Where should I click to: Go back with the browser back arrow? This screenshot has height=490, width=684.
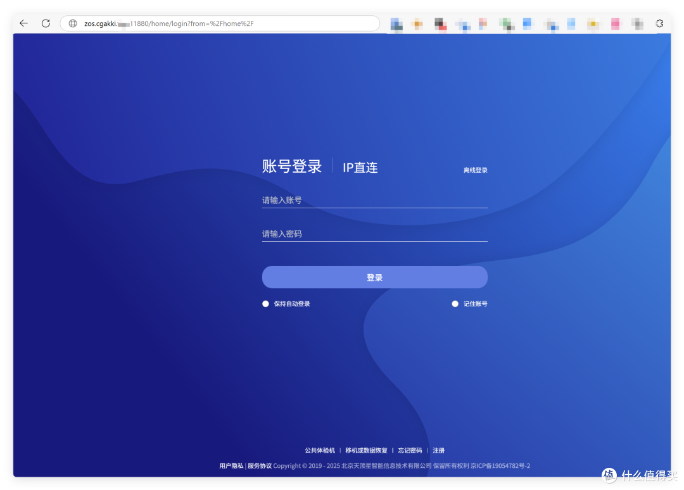(x=23, y=23)
